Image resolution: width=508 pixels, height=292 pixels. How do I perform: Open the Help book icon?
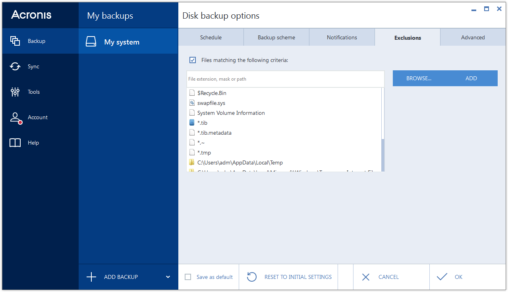click(15, 143)
